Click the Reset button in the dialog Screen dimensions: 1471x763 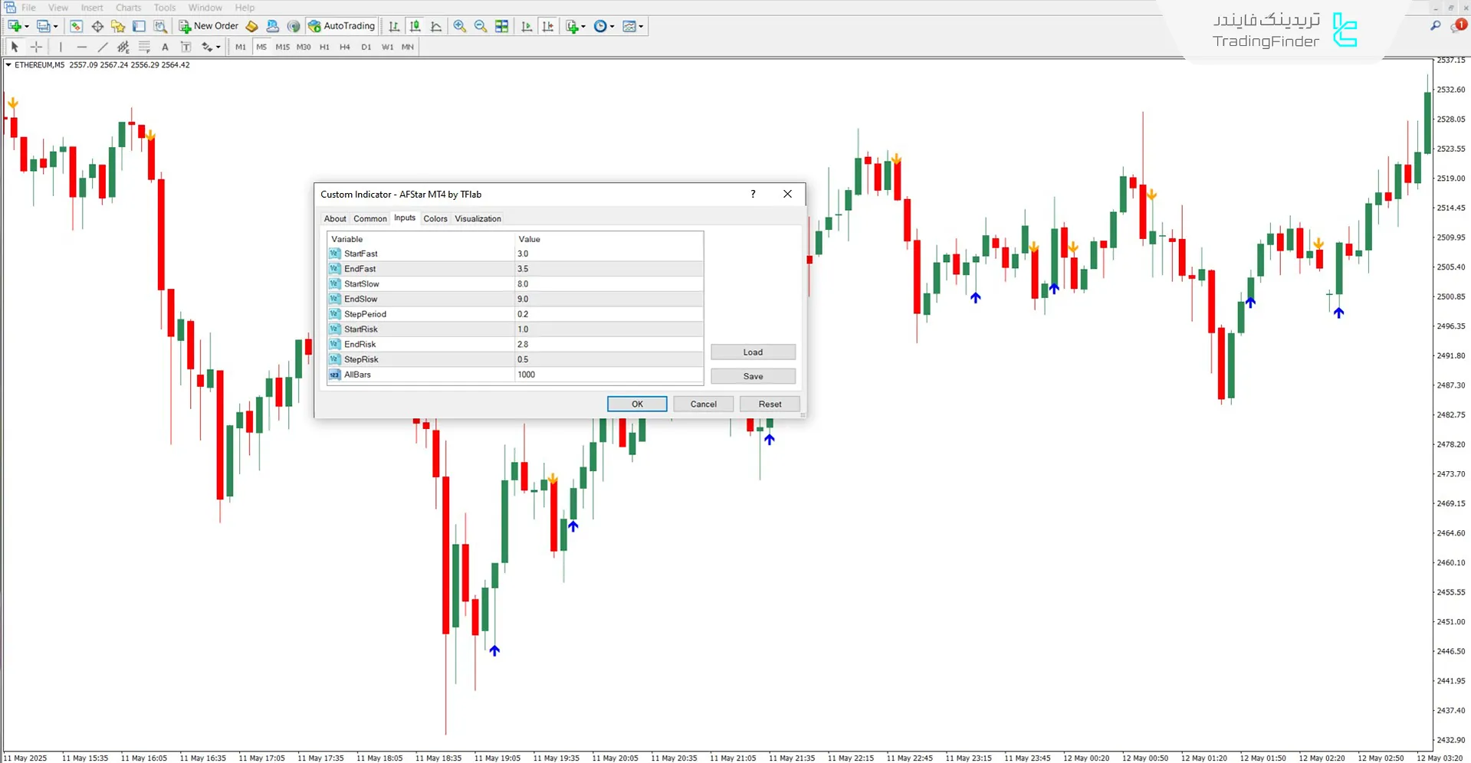point(770,404)
